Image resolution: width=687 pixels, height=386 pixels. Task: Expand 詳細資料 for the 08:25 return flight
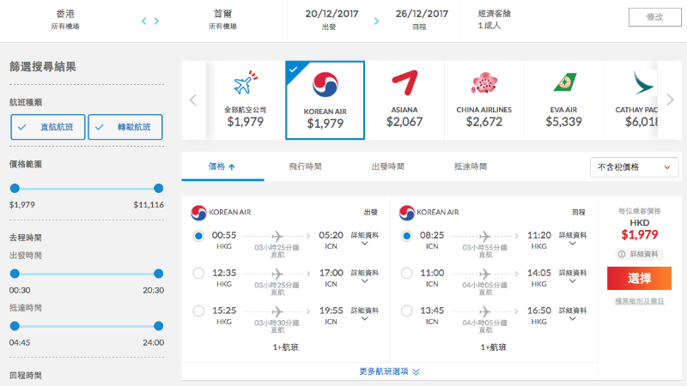click(573, 239)
